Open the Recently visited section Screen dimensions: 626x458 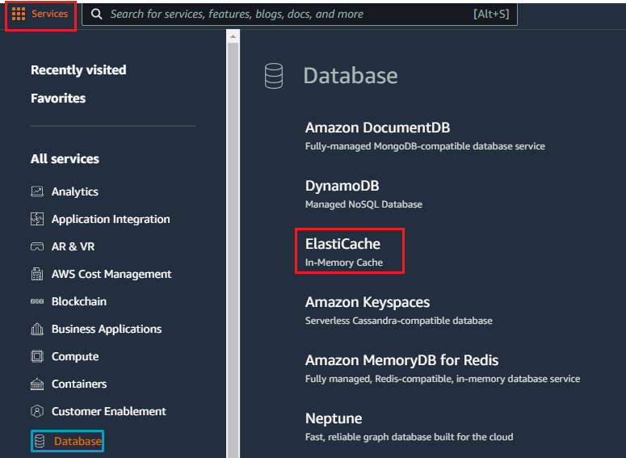78,70
